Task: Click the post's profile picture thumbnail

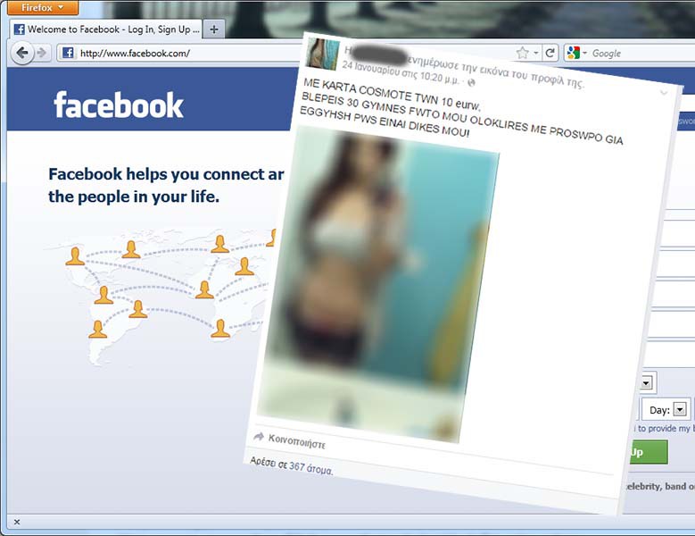Action: 323,55
